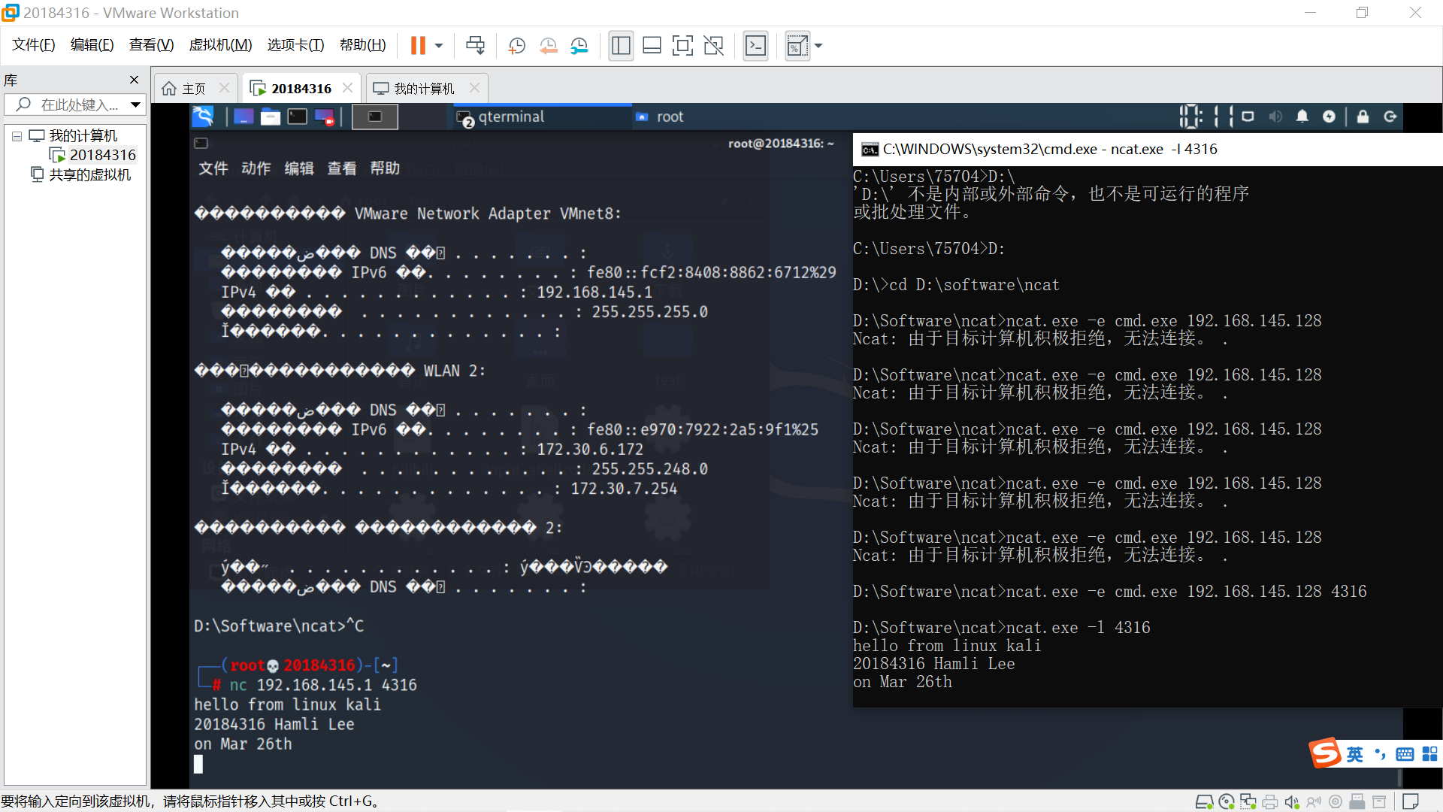1443x812 pixels.
Task: Open the Kali applications menu
Action: tap(203, 117)
